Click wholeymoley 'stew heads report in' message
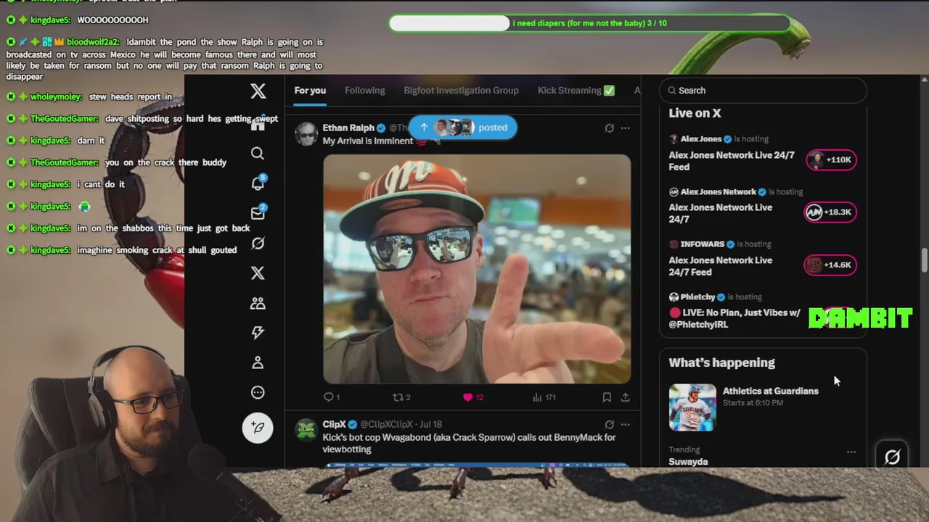 (130, 96)
